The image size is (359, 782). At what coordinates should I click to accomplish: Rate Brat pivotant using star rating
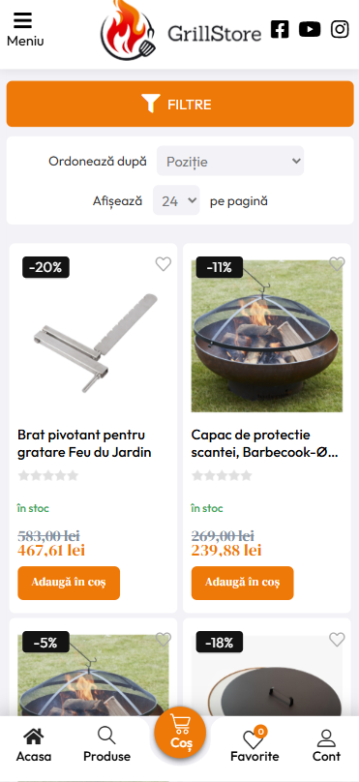point(48,475)
